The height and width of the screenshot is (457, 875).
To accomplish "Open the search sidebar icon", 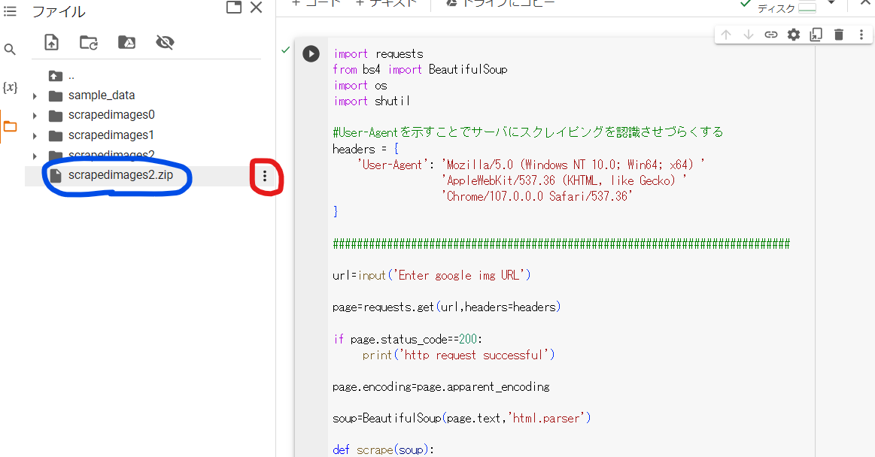I will [10, 50].
